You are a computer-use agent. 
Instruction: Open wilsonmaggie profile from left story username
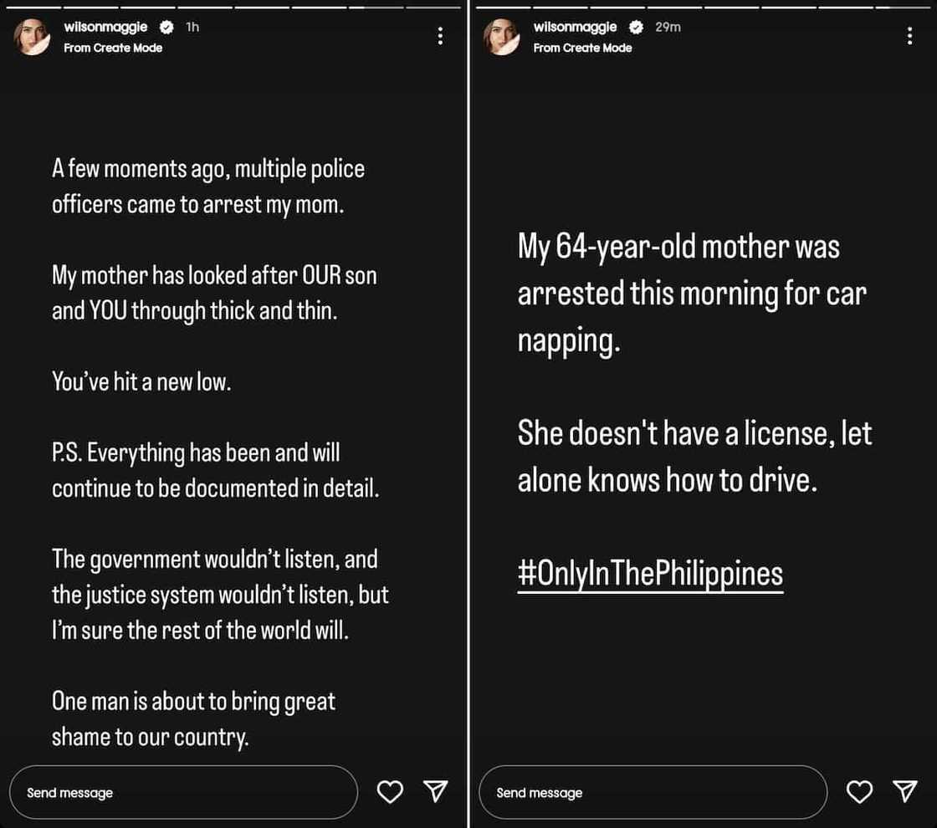coord(105,28)
